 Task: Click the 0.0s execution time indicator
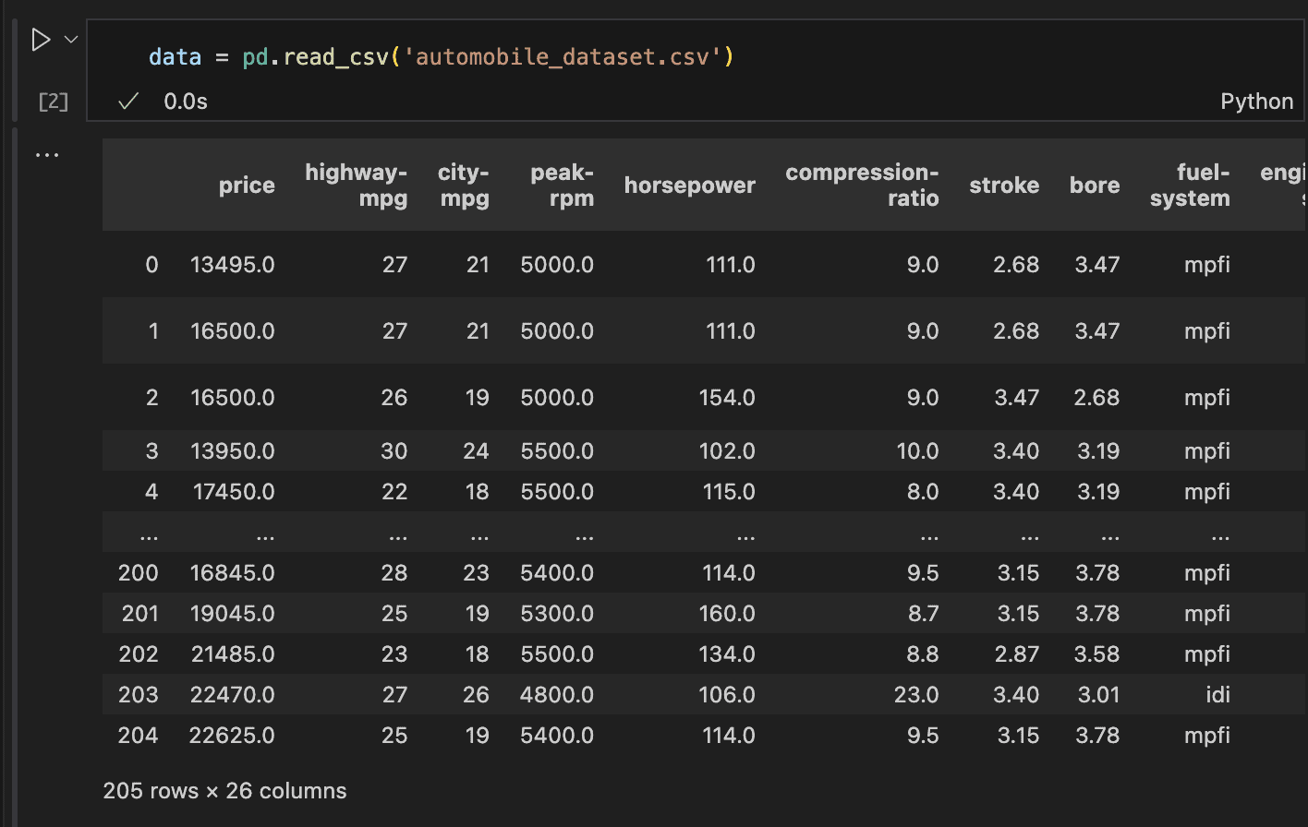point(185,102)
